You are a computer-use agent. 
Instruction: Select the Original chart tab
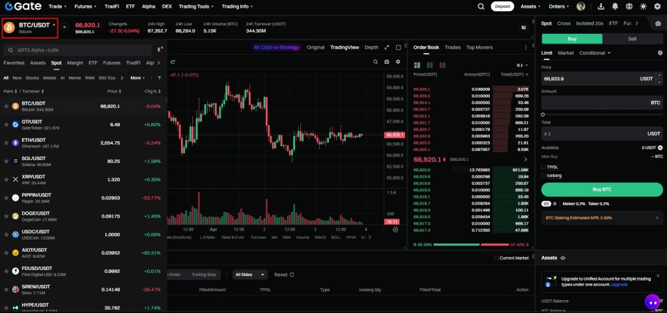(316, 48)
